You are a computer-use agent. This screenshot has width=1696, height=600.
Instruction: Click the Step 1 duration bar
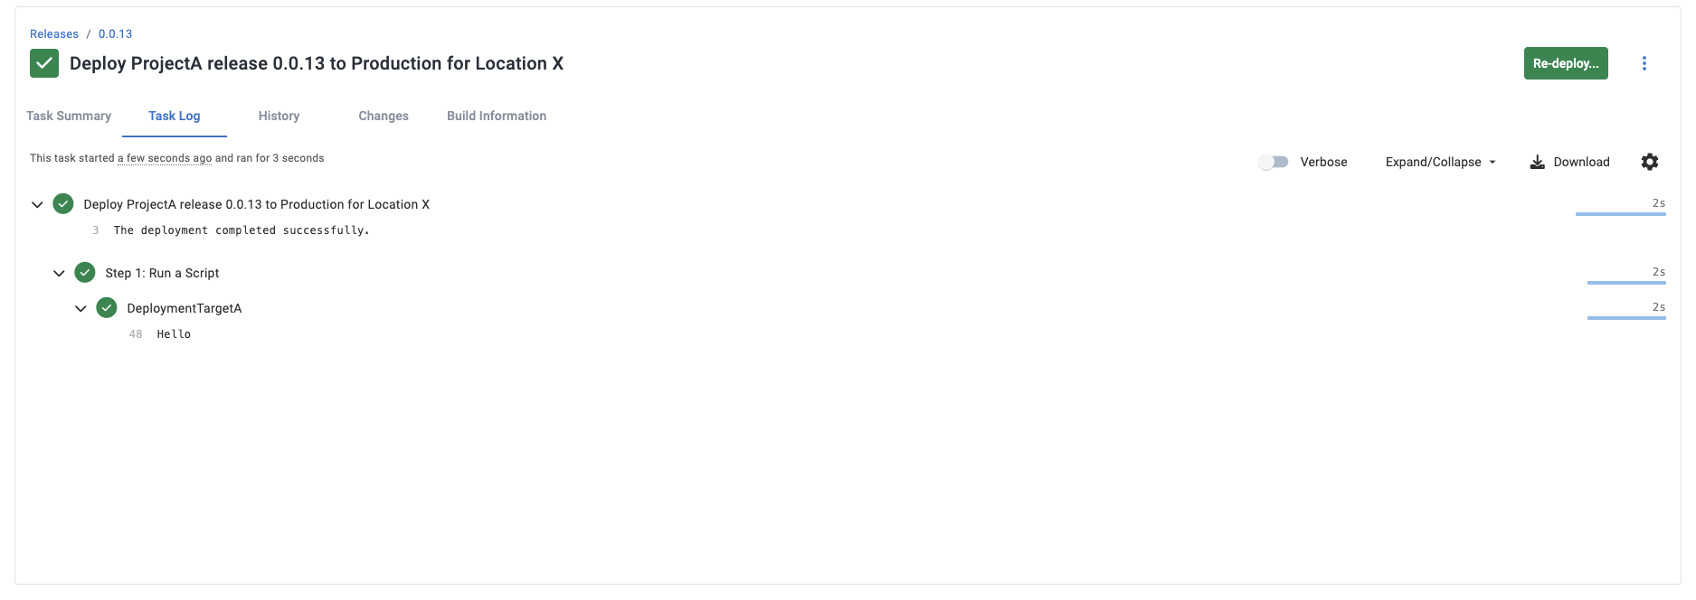point(1626,283)
